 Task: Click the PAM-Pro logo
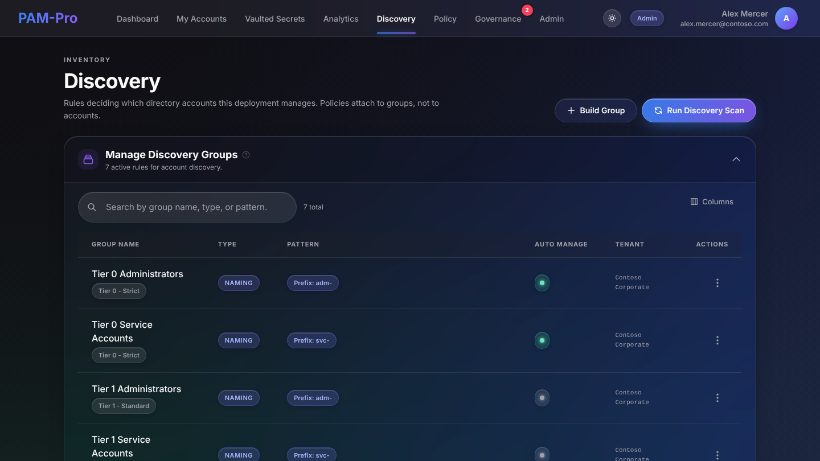(x=48, y=18)
